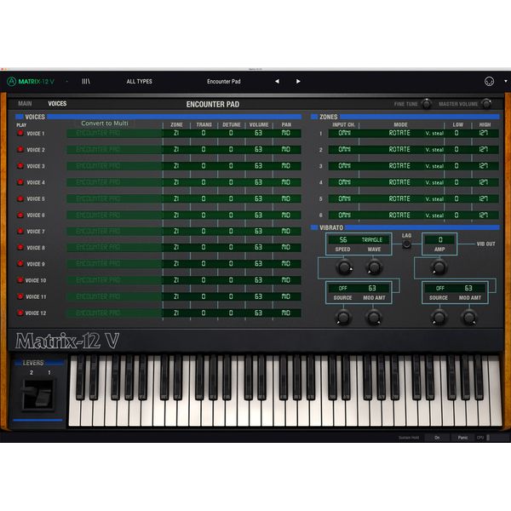511x511 pixels.
Task: Click the Encounter Pad preset name
Action: (223, 82)
